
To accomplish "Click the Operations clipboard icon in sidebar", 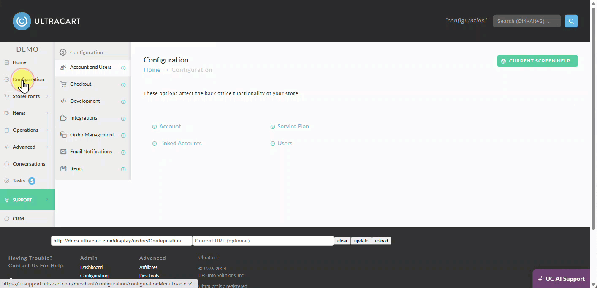I will (x=7, y=130).
